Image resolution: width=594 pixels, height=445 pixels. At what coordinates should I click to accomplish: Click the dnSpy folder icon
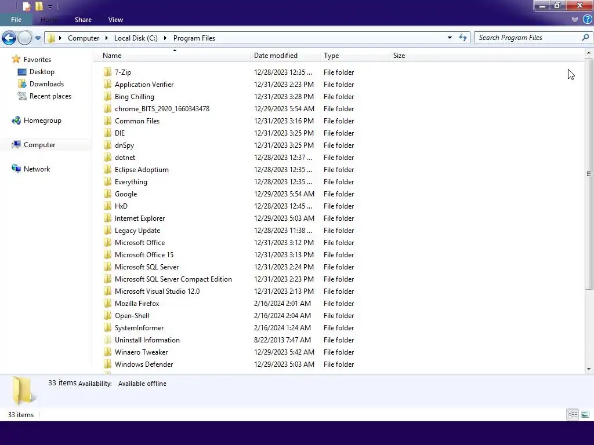click(107, 145)
